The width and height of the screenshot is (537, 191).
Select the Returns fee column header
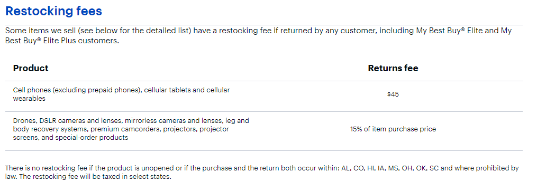pos(393,68)
